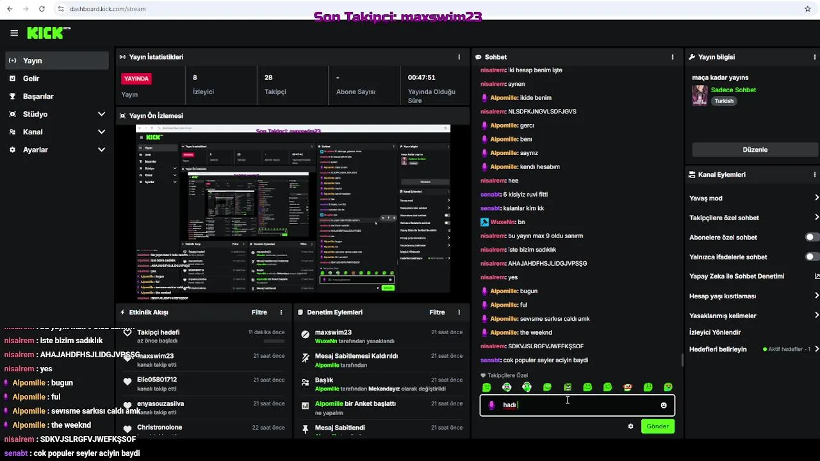Insert the red-faced emote
Image resolution: width=820 pixels, height=461 pixels.
(x=628, y=387)
